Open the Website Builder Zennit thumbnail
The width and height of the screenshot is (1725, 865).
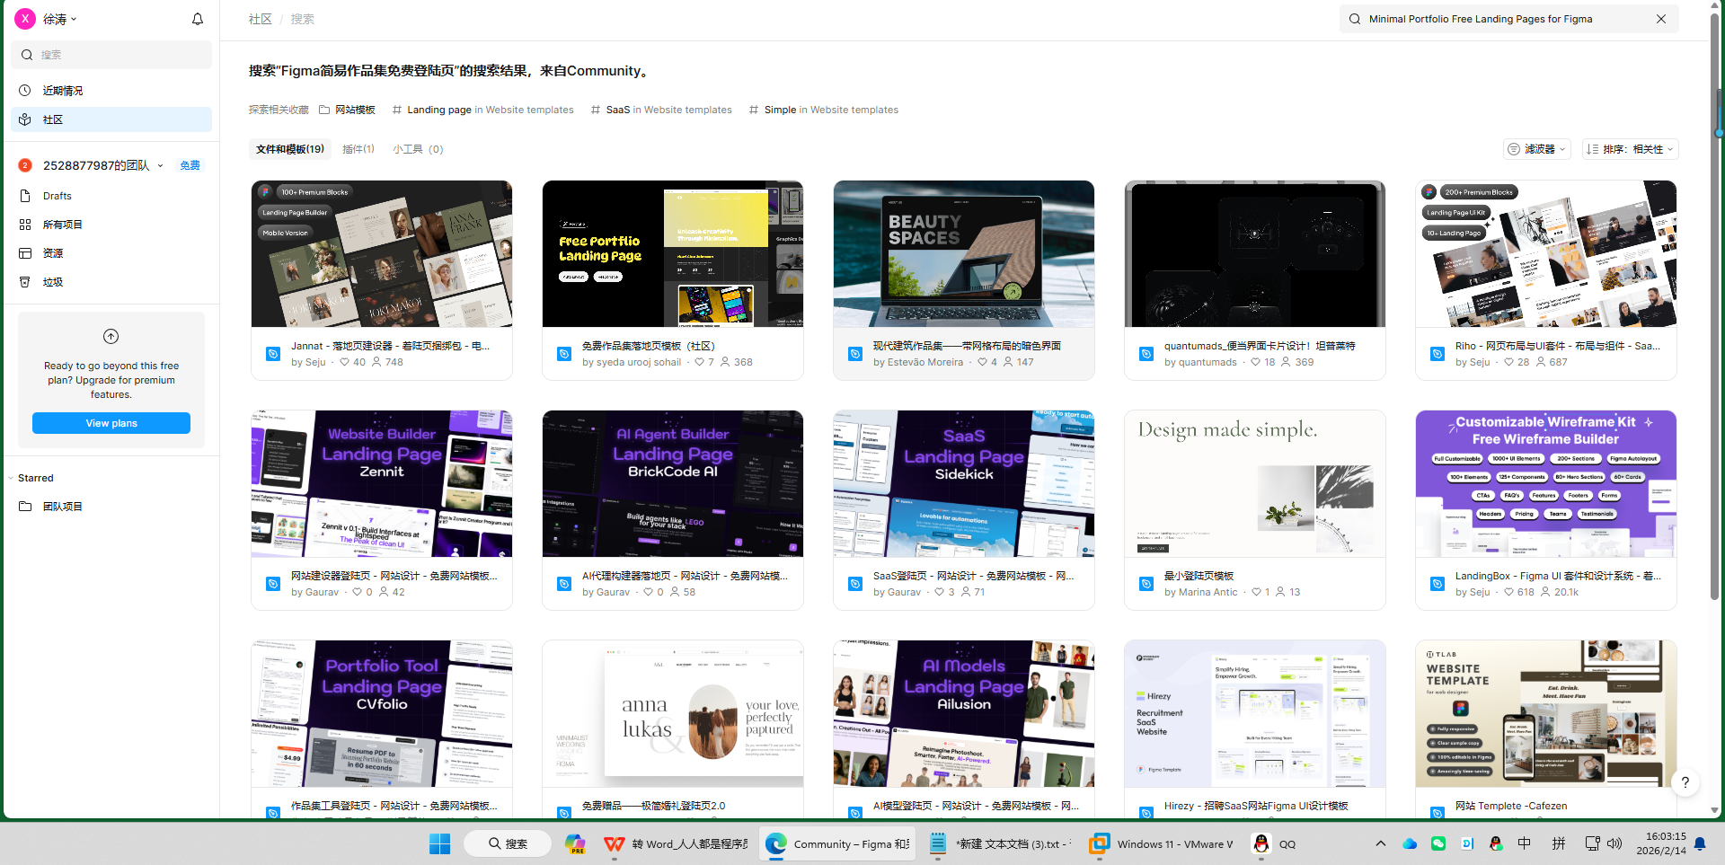382,483
